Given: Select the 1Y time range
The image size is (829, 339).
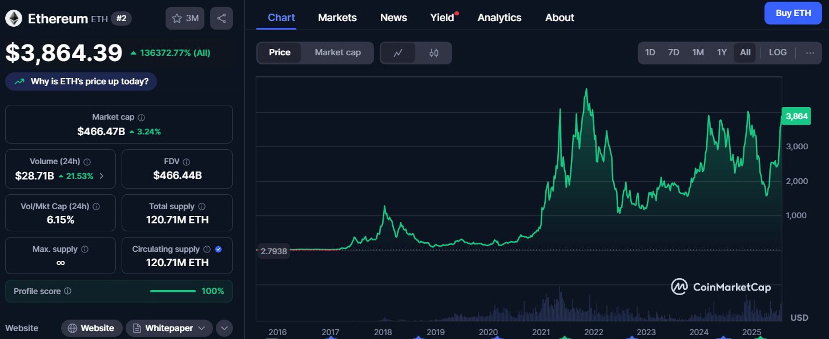Looking at the screenshot, I should (722, 52).
